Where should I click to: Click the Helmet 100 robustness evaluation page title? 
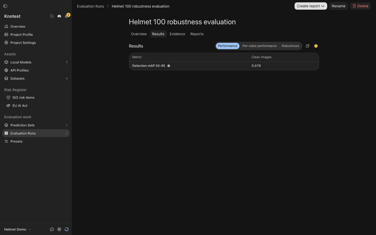[182, 22]
